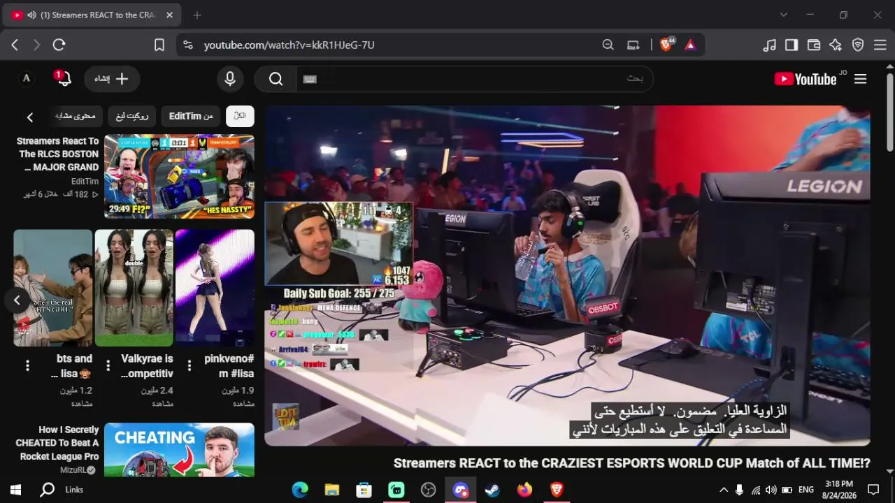
Task: Start voice search with the microphone
Action: coord(230,79)
